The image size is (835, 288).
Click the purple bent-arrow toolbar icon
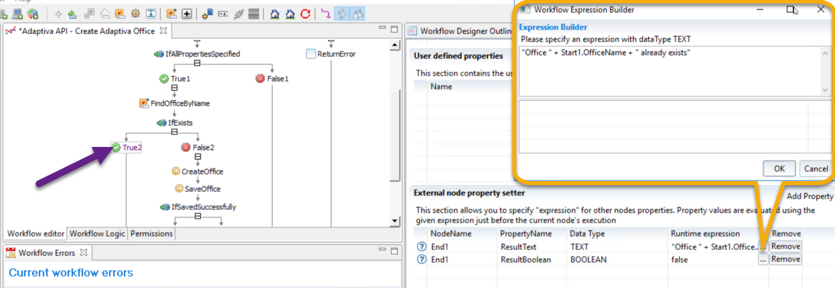click(326, 13)
